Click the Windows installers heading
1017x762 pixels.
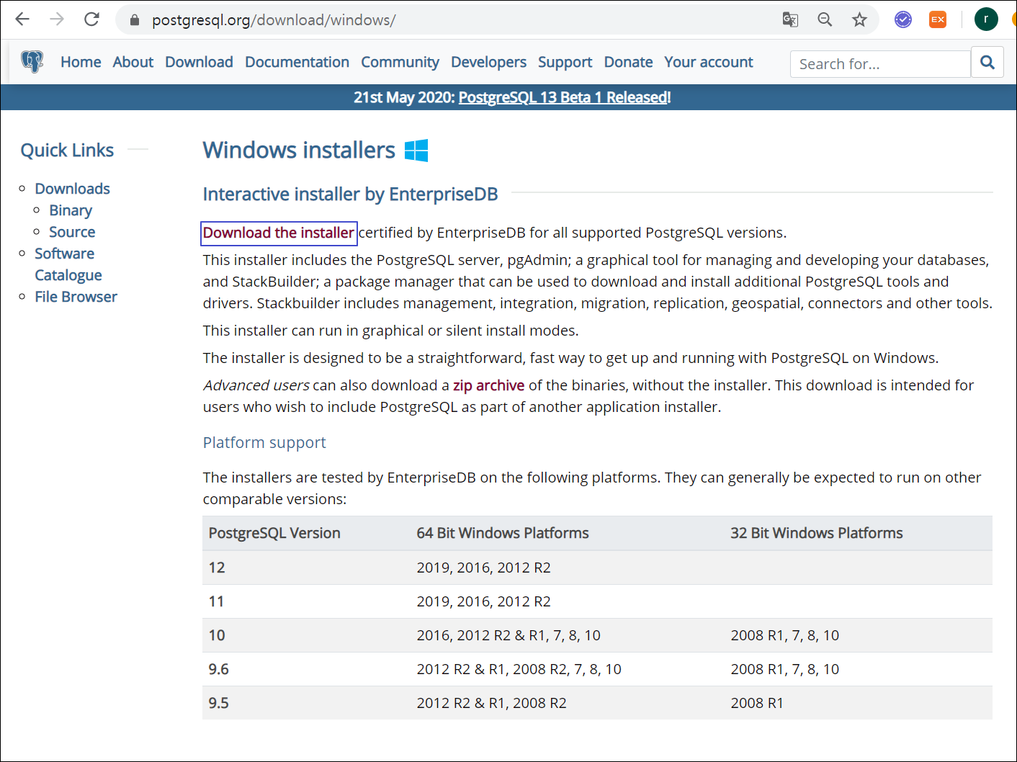pyautogui.click(x=299, y=150)
